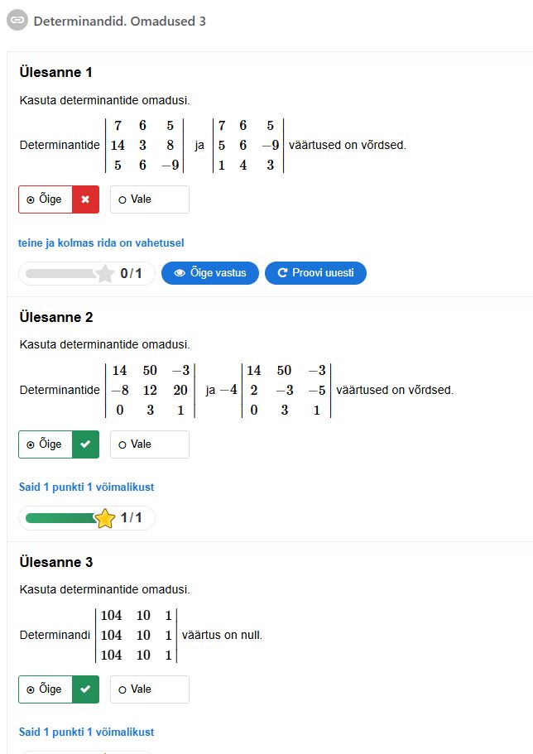Image resolution: width=533 pixels, height=754 pixels.
Task: Click the retry arrow icon on Proovi uuesti
Action: tap(282, 273)
